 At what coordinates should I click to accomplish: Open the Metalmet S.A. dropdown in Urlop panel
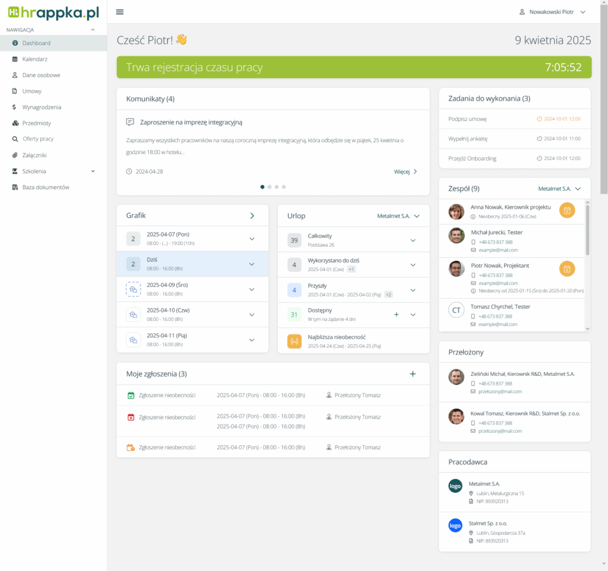click(x=398, y=216)
